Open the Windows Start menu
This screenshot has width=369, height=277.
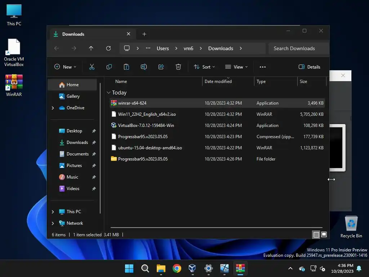(x=129, y=268)
